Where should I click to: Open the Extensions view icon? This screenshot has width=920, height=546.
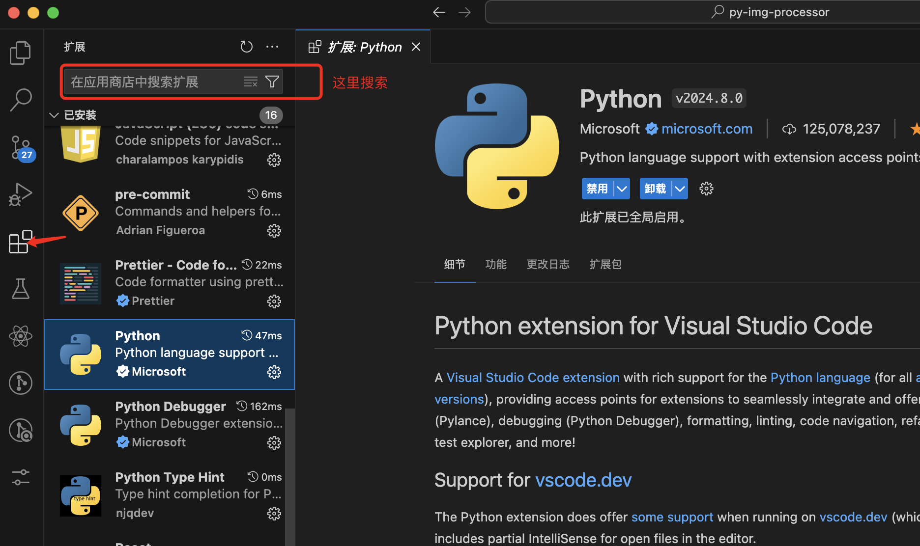coord(20,242)
